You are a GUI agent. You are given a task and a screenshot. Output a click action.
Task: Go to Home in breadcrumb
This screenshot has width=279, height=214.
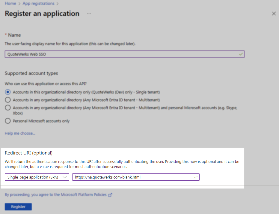point(10,4)
